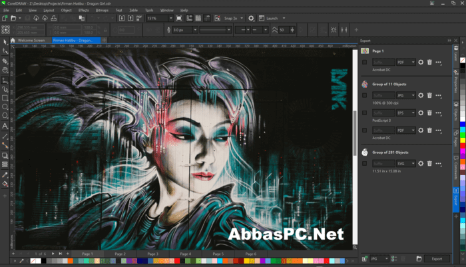The width and height of the screenshot is (466, 267).
Task: Switch to the Welcome Screen tab
Action: click(x=31, y=40)
